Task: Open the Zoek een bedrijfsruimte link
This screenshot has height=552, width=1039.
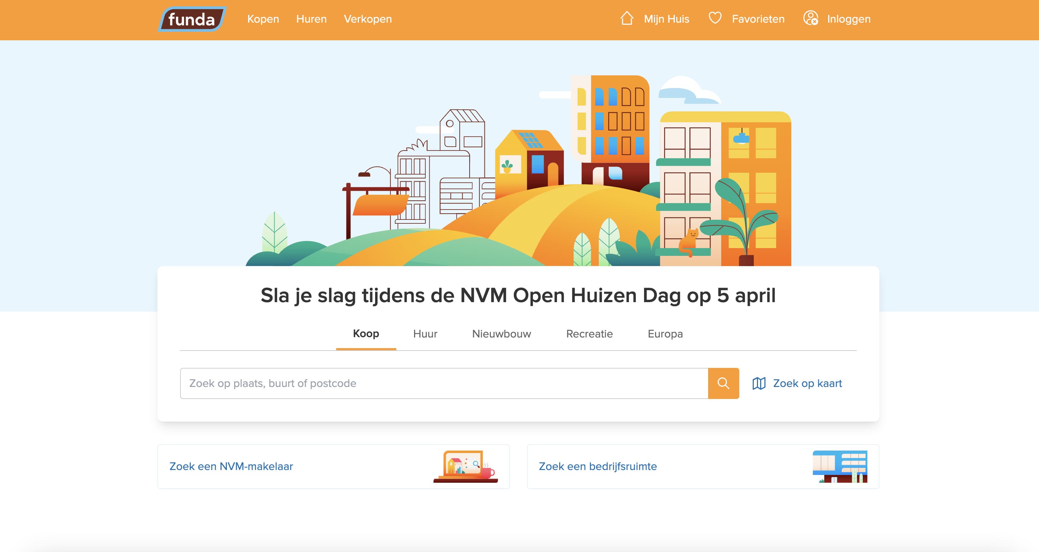Action: [598, 466]
